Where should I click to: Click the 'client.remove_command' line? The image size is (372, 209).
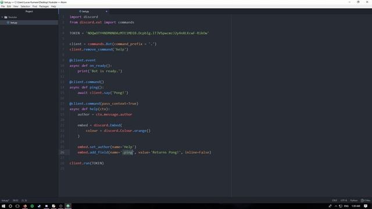pos(99,49)
